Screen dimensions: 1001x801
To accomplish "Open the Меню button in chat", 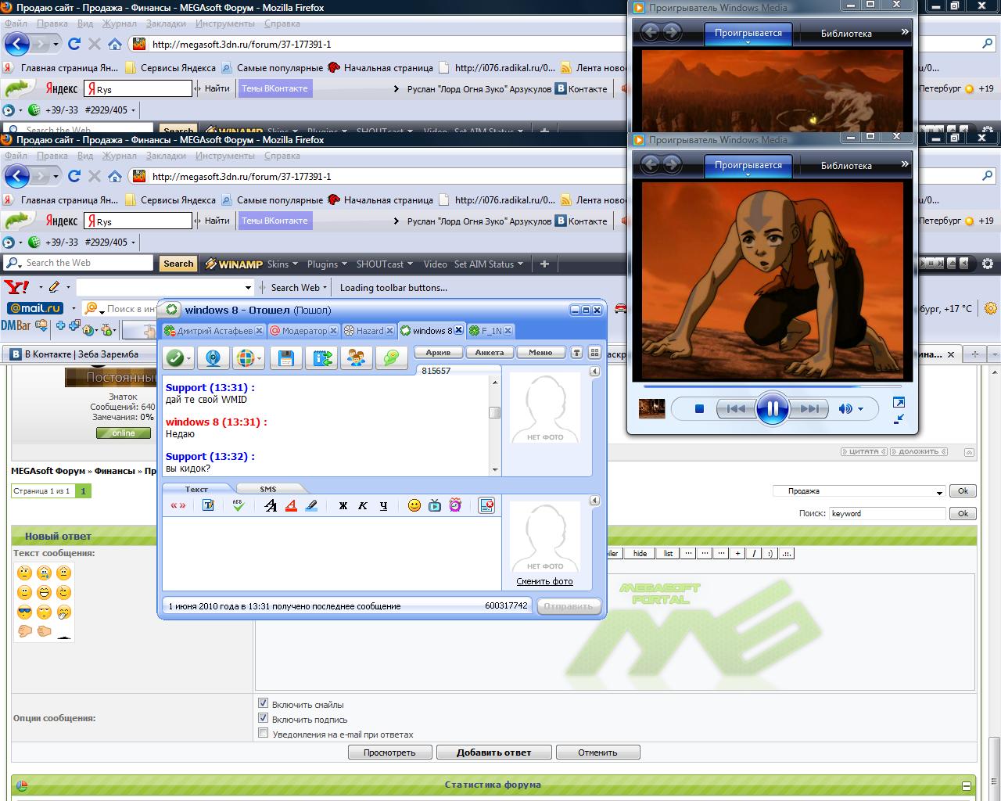I will click(x=540, y=353).
